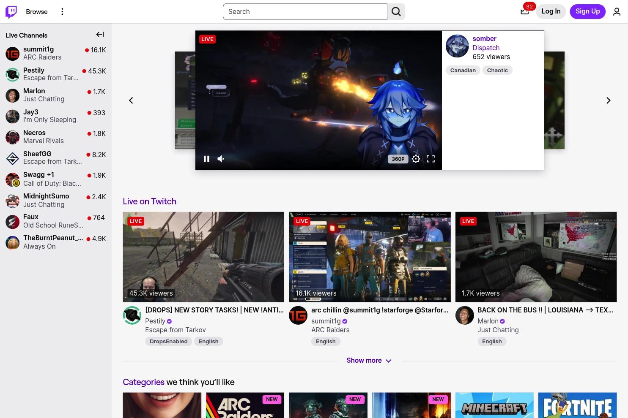Click Browse in the top navigation

(x=36, y=11)
